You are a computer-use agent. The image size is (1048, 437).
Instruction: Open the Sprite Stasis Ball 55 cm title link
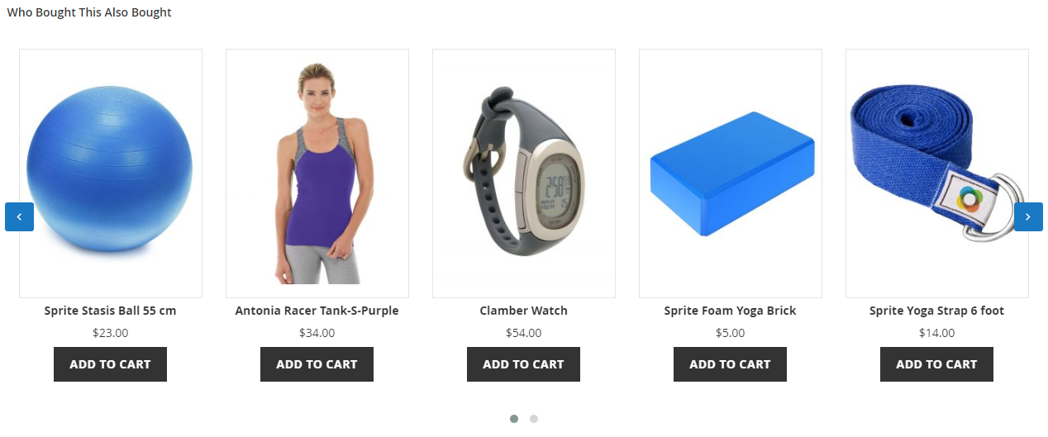coord(110,311)
